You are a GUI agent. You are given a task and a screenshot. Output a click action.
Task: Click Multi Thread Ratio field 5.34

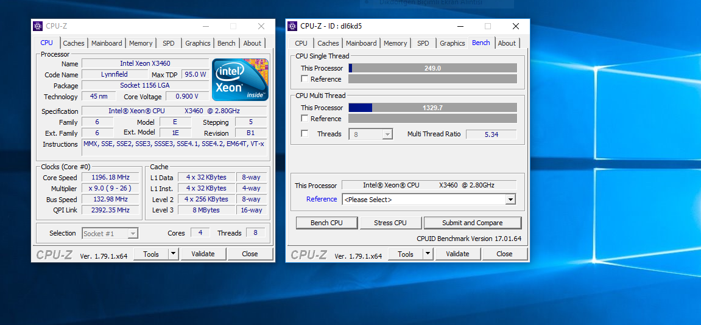[x=491, y=134]
